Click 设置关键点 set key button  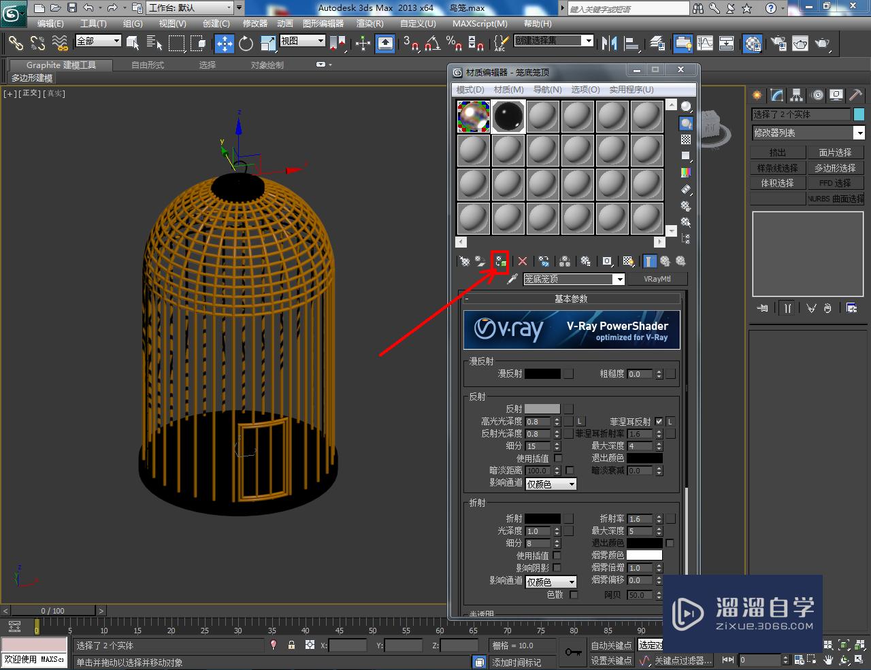pos(611,660)
